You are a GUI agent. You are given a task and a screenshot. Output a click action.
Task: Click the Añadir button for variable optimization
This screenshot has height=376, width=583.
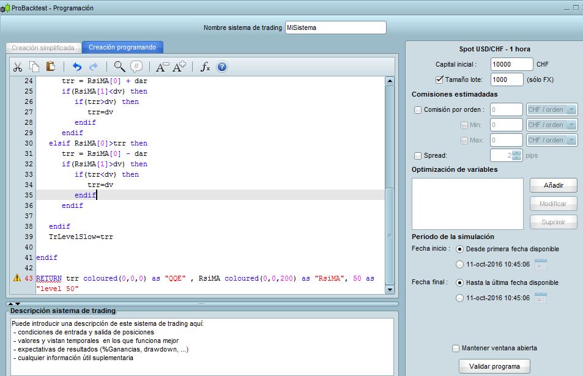click(x=553, y=185)
